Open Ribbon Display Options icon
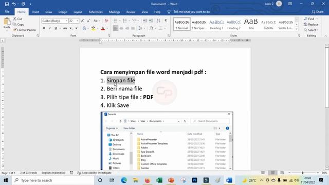Screen dimensions: 329x185 290,4
